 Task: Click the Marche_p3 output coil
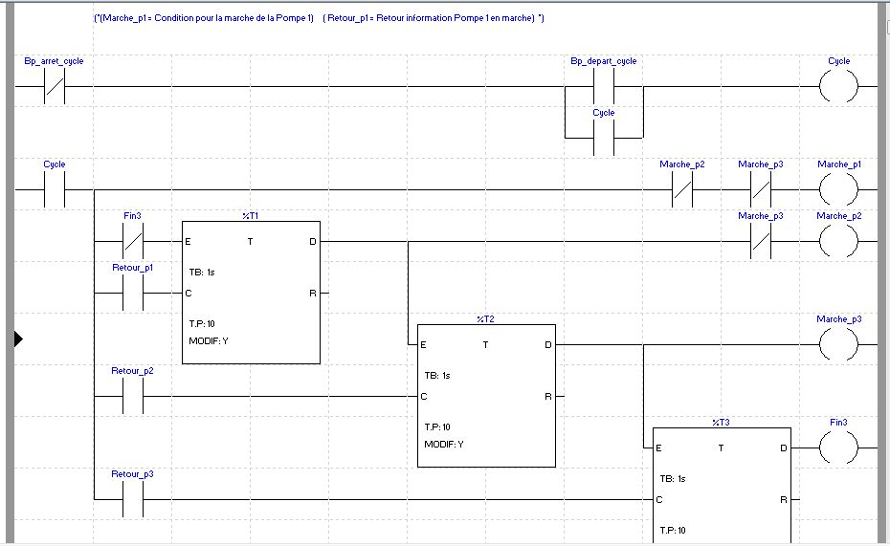[838, 345]
